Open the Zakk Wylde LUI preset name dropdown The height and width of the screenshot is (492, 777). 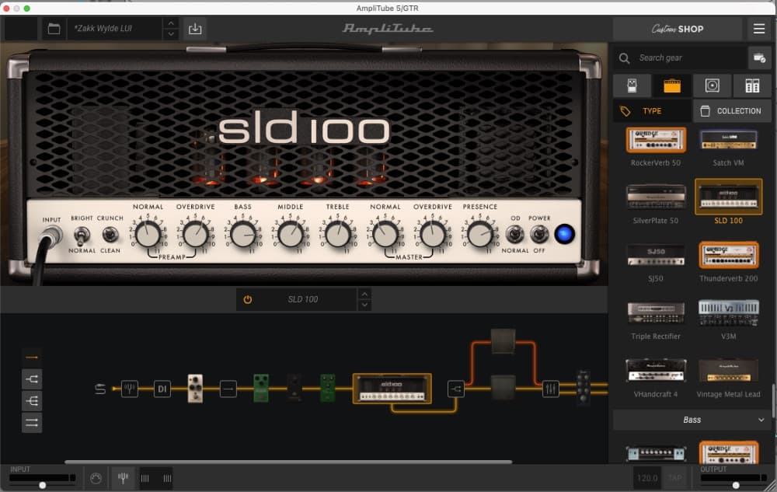[114, 29]
